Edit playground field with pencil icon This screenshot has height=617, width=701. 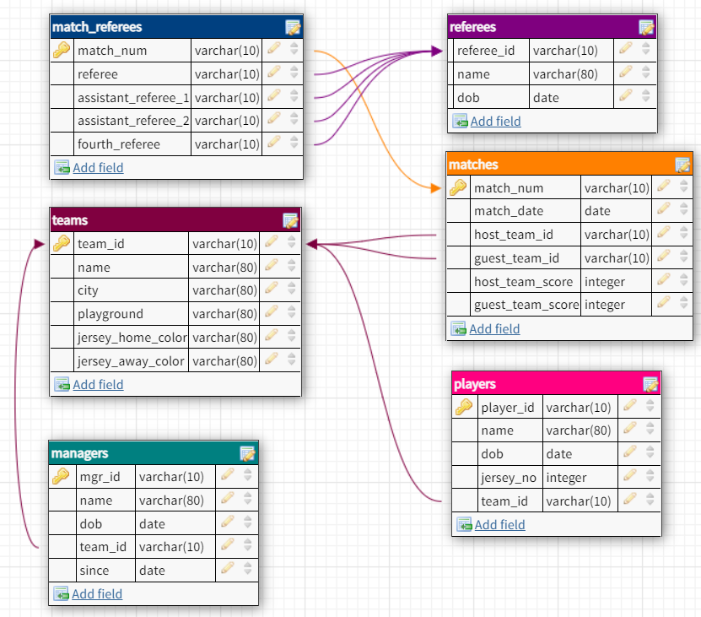point(272,311)
